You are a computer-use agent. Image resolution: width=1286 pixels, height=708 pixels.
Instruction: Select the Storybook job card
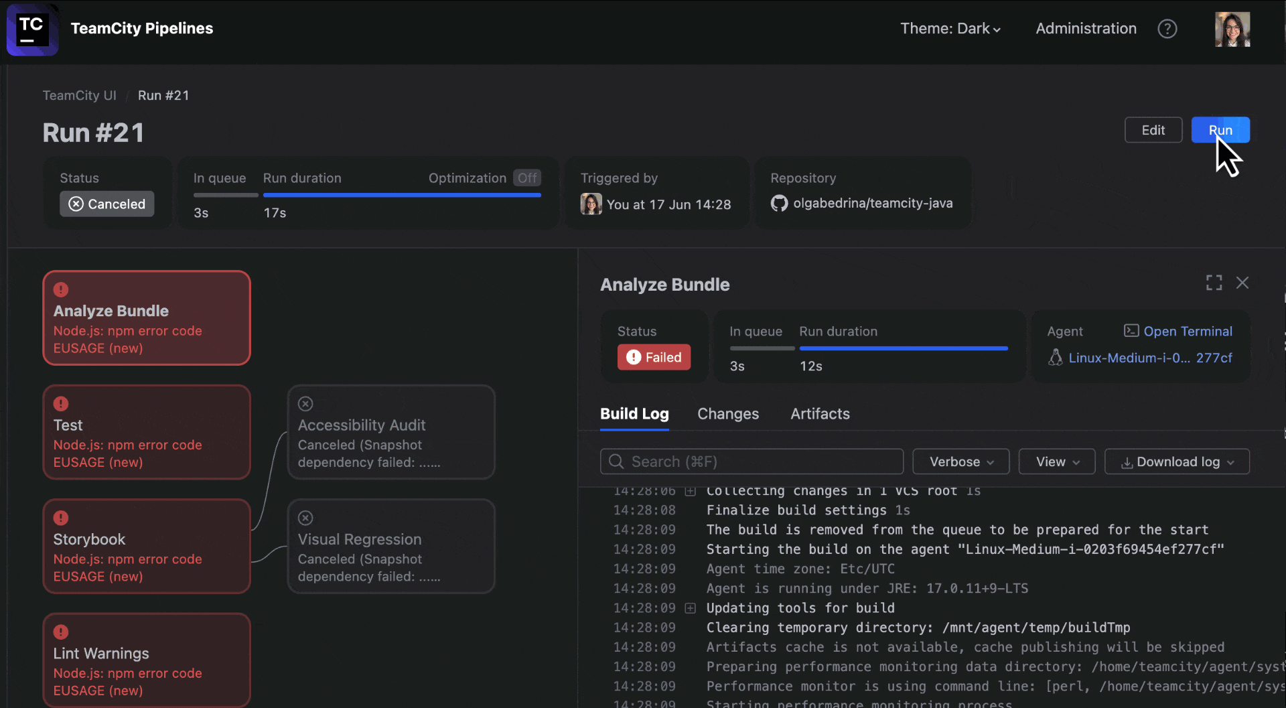pos(147,546)
